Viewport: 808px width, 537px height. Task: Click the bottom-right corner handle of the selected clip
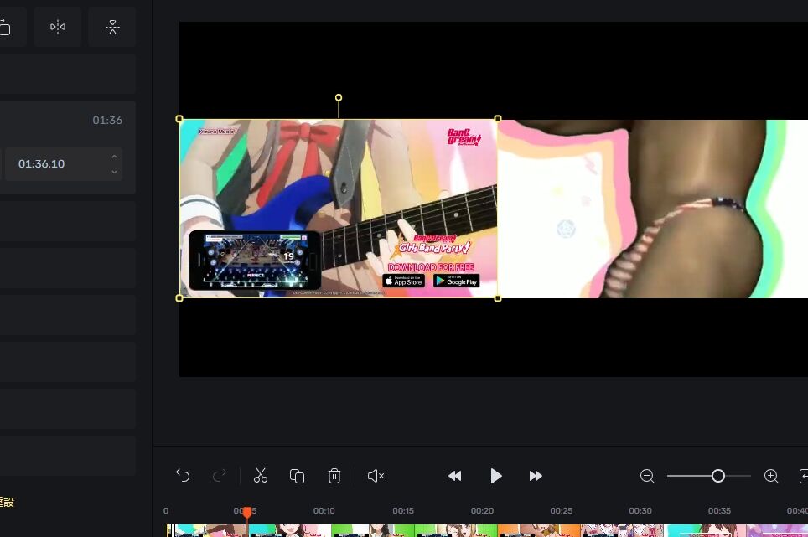coord(498,298)
